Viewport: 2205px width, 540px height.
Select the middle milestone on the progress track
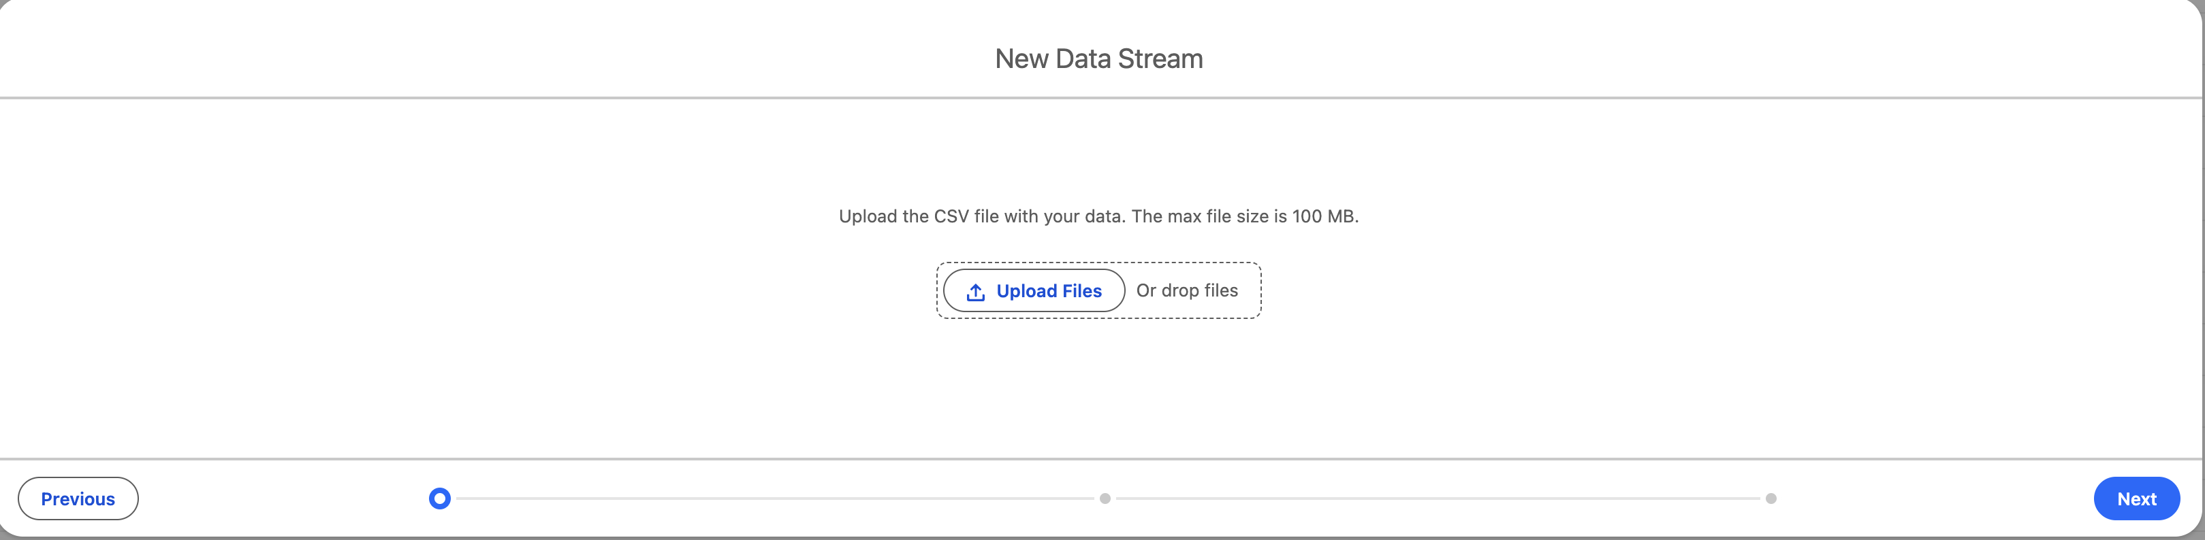point(1105,498)
